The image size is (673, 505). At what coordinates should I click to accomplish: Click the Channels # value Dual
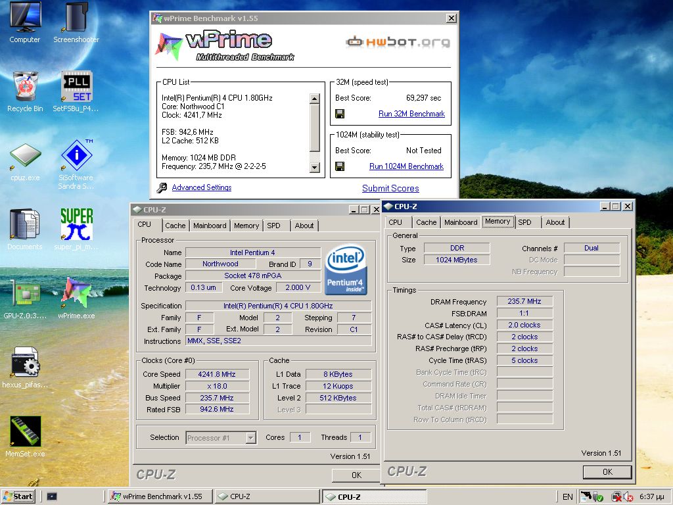[592, 248]
